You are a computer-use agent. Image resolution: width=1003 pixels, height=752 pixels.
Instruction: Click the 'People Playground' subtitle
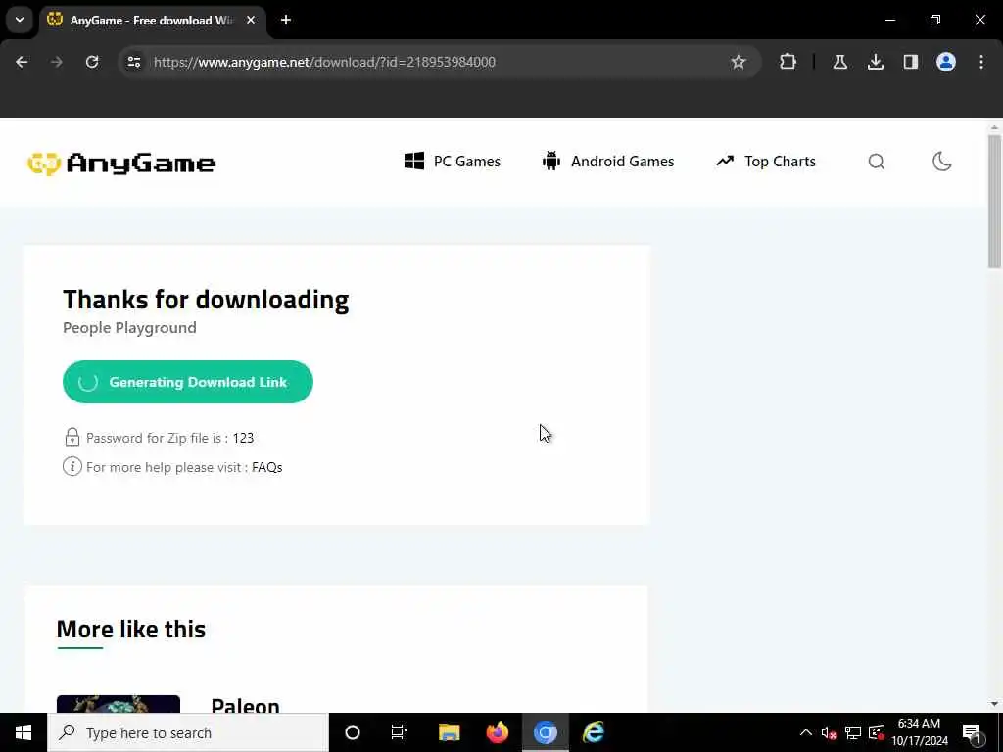click(130, 327)
